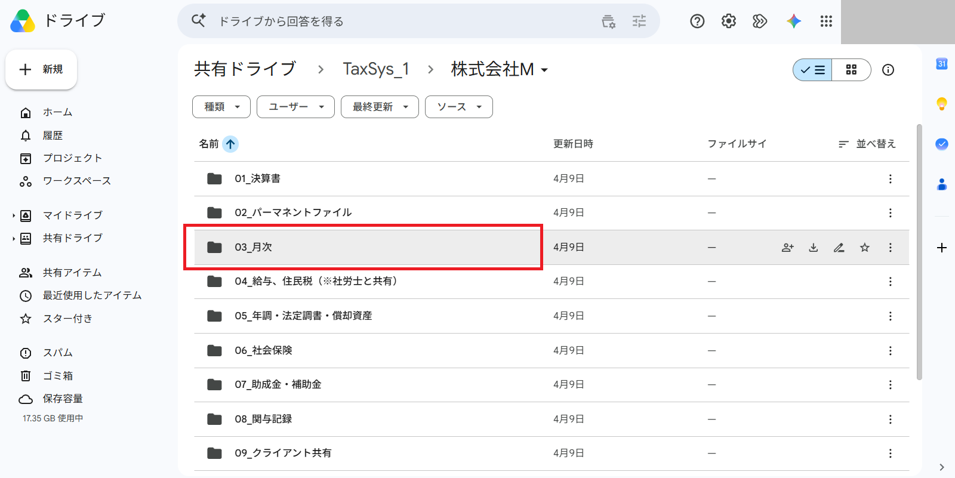955x478 pixels.
Task: Open more actions for 06_社会保険
Action: click(x=891, y=351)
